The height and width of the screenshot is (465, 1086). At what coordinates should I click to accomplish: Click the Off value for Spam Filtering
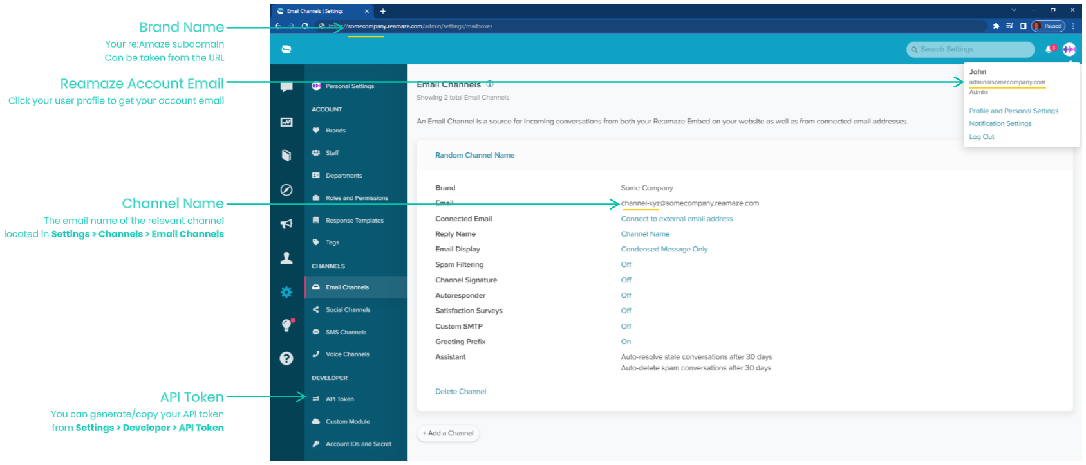626,265
